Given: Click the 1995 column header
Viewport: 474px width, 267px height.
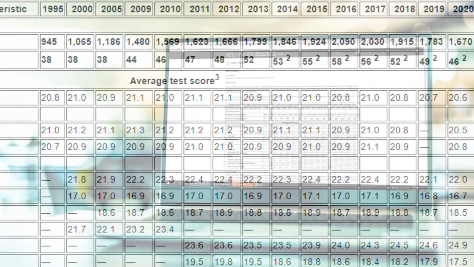Looking at the screenshot, I should pyautogui.click(x=53, y=9).
